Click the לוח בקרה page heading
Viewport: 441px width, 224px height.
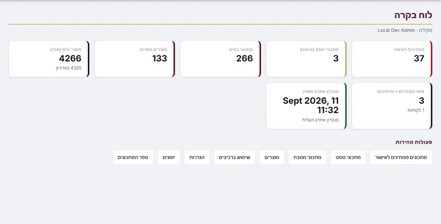(413, 15)
